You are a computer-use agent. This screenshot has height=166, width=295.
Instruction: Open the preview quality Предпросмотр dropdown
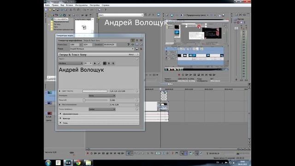197,15
